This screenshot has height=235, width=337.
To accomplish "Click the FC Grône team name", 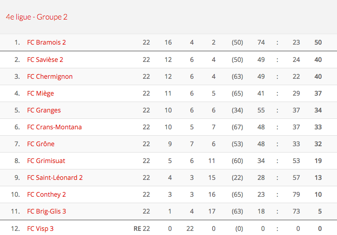I will 41,144.
